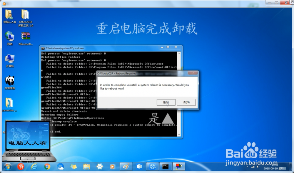Screen dimensions: 294x173
Task: Open the sticky notes taskbar icon
Action: click(x=73, y=167)
